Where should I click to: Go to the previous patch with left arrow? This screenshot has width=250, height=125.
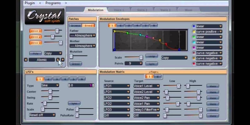pos(26,60)
